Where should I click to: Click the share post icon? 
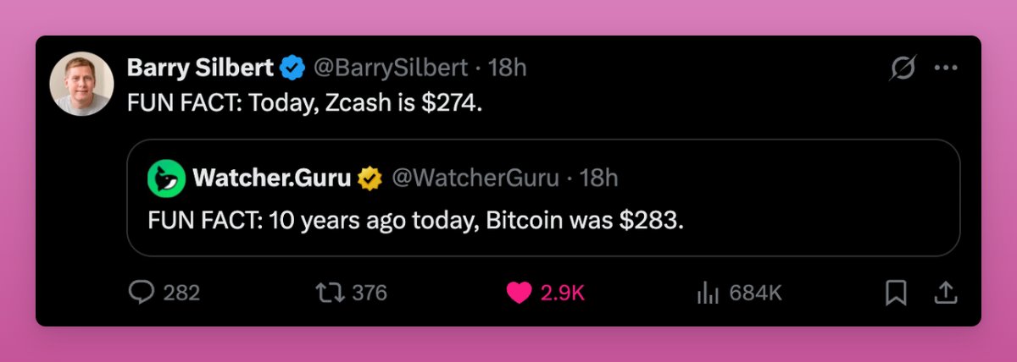tap(945, 293)
